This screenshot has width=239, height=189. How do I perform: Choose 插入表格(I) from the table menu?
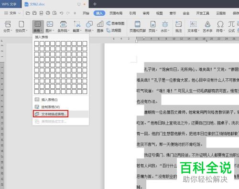click(61, 100)
